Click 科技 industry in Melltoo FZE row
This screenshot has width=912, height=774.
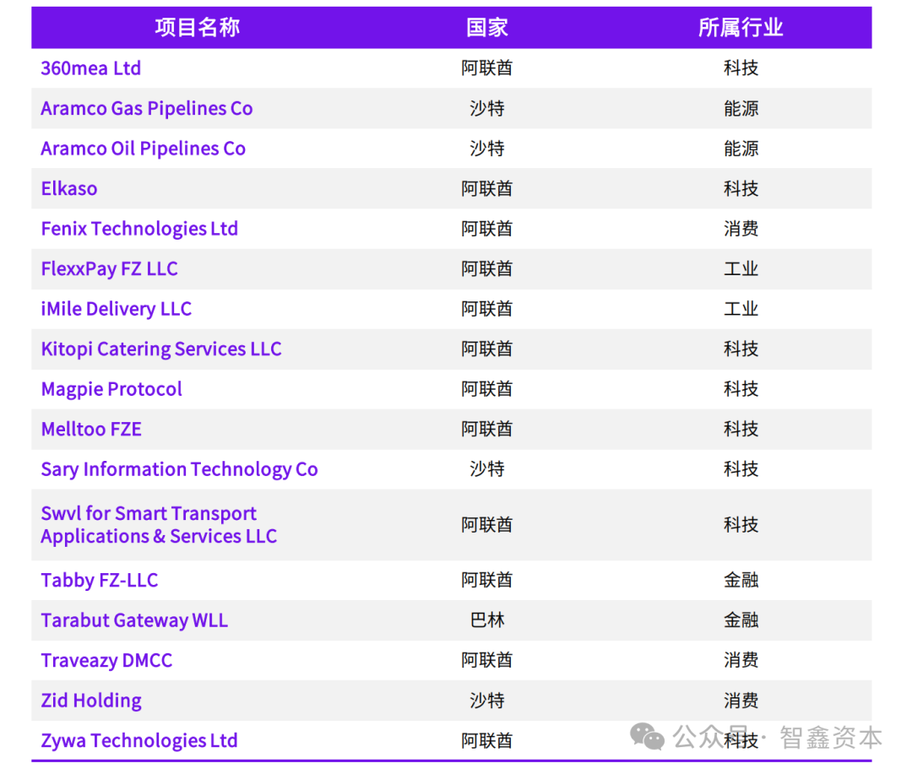pyautogui.click(x=741, y=429)
